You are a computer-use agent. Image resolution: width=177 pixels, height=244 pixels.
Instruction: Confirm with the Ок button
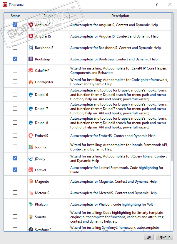pyautogui.click(x=149, y=237)
